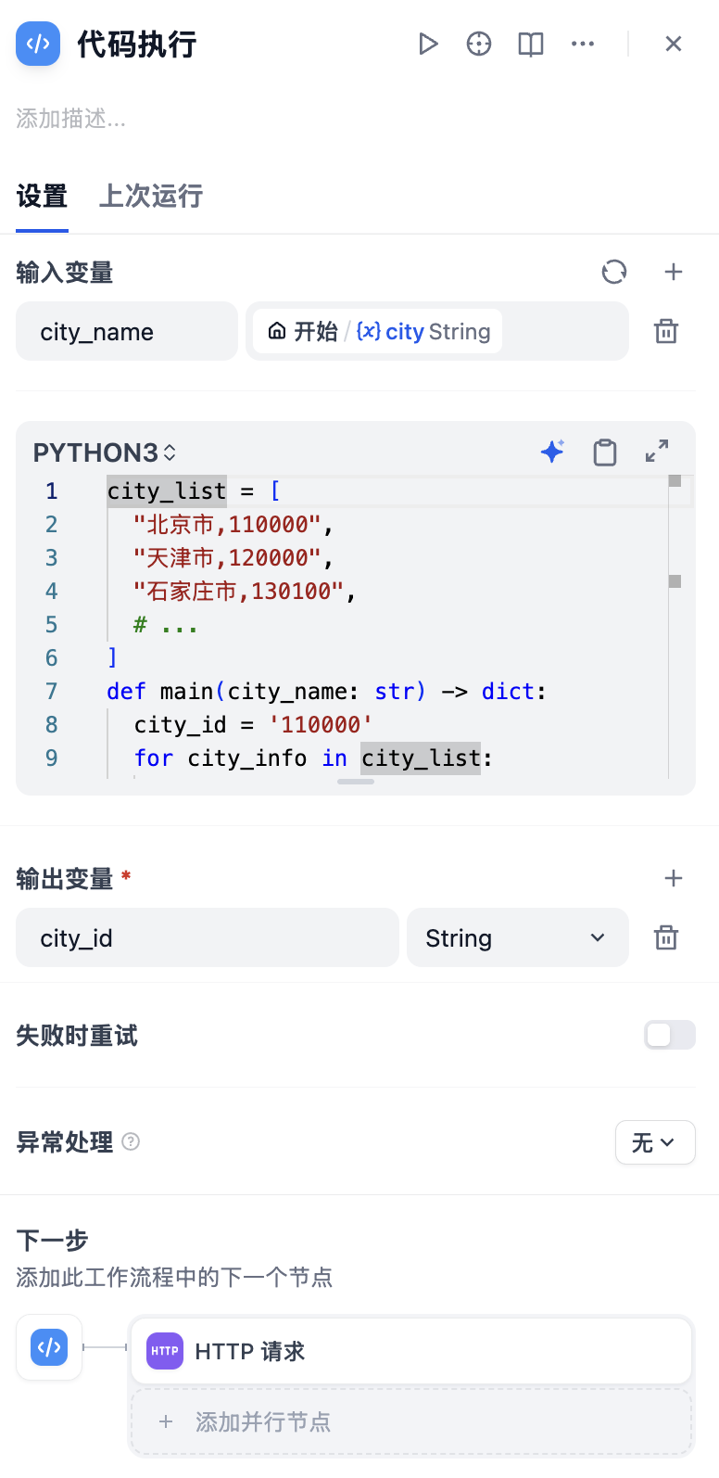Open the three-dots more options menu
This screenshot has width=719, height=1478.
[x=583, y=44]
